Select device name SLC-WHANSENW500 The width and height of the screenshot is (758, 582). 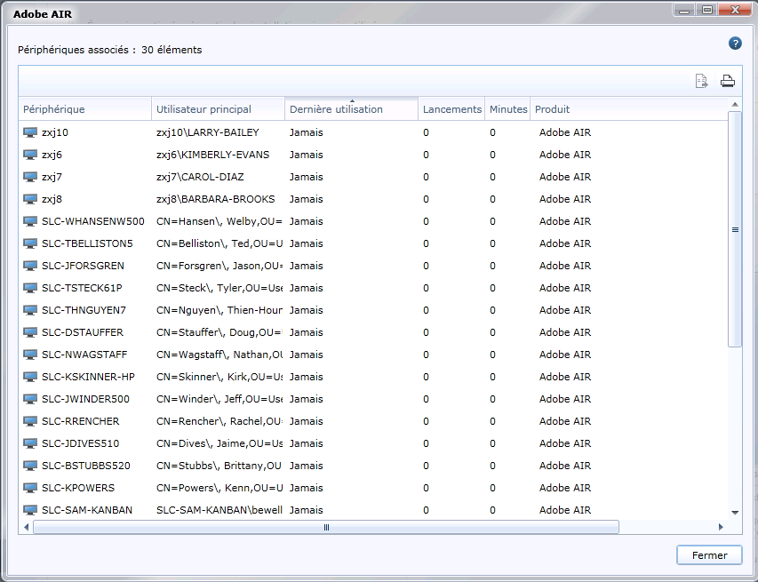pos(92,221)
